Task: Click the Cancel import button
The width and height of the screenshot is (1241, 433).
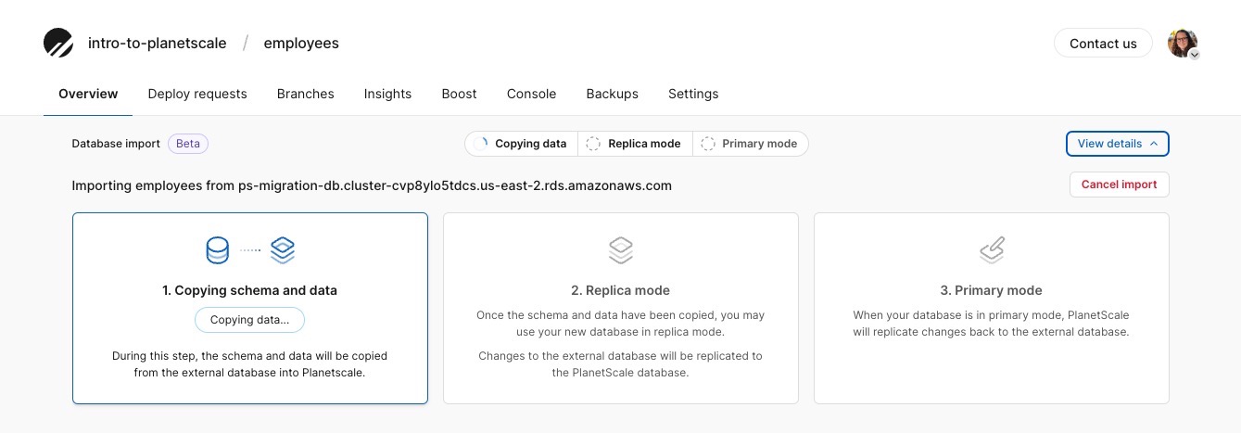Action: 1120,185
